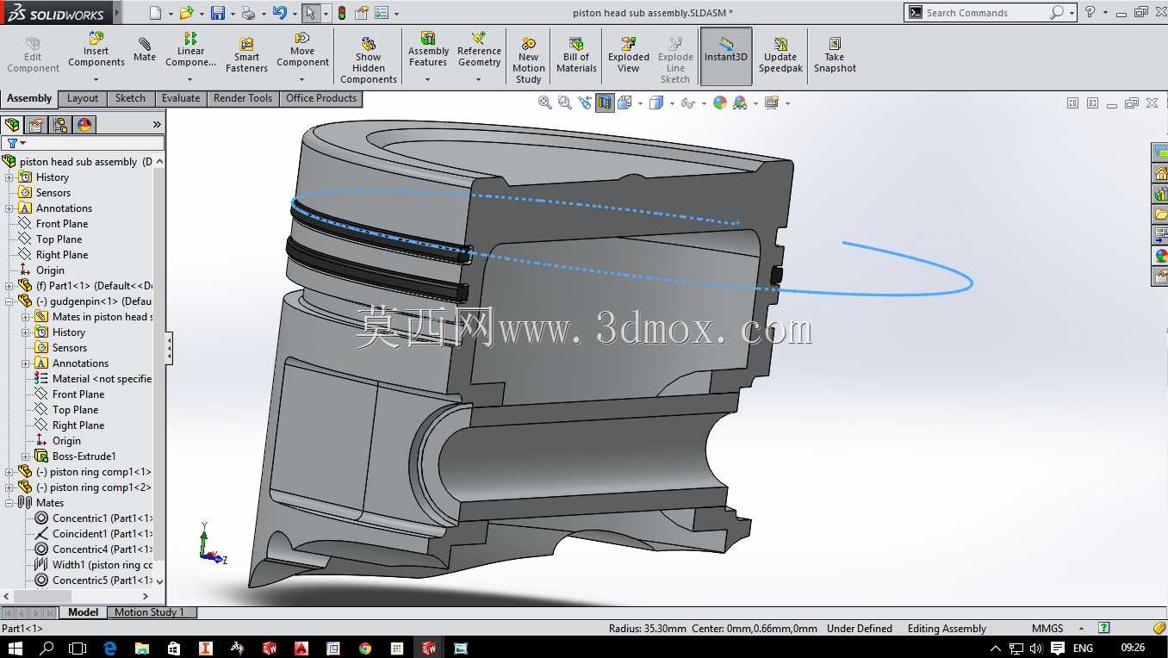The image size is (1168, 658).
Task: Open the Hide/Show Items dropdown
Action: point(704,103)
